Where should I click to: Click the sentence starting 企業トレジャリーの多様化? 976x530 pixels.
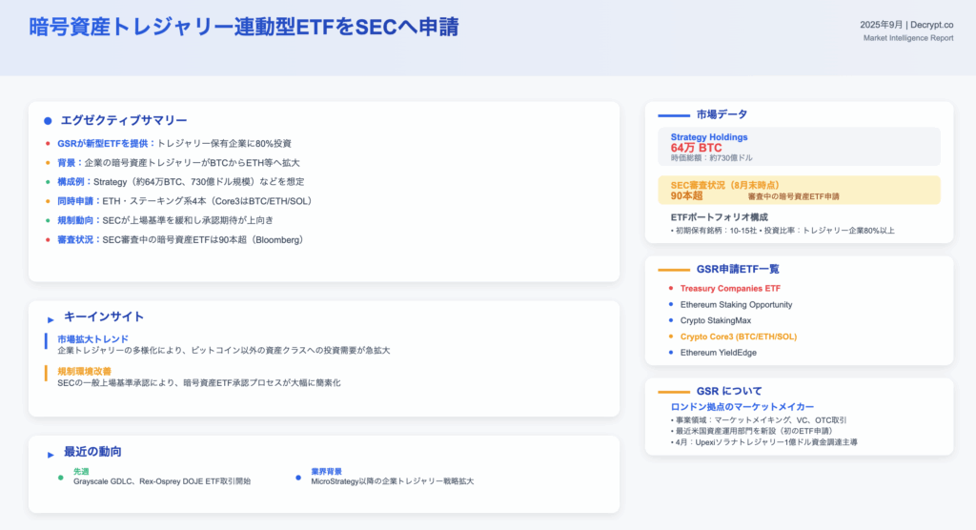223,351
